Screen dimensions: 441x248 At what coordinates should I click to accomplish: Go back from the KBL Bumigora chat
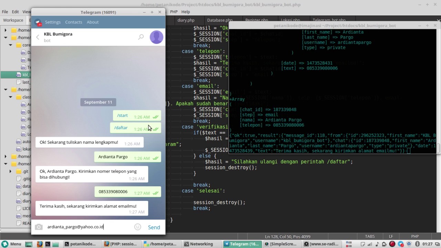tap(38, 37)
